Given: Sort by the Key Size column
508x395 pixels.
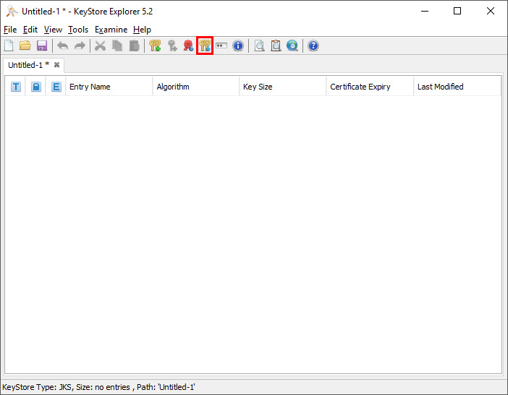Looking at the screenshot, I should pos(282,87).
